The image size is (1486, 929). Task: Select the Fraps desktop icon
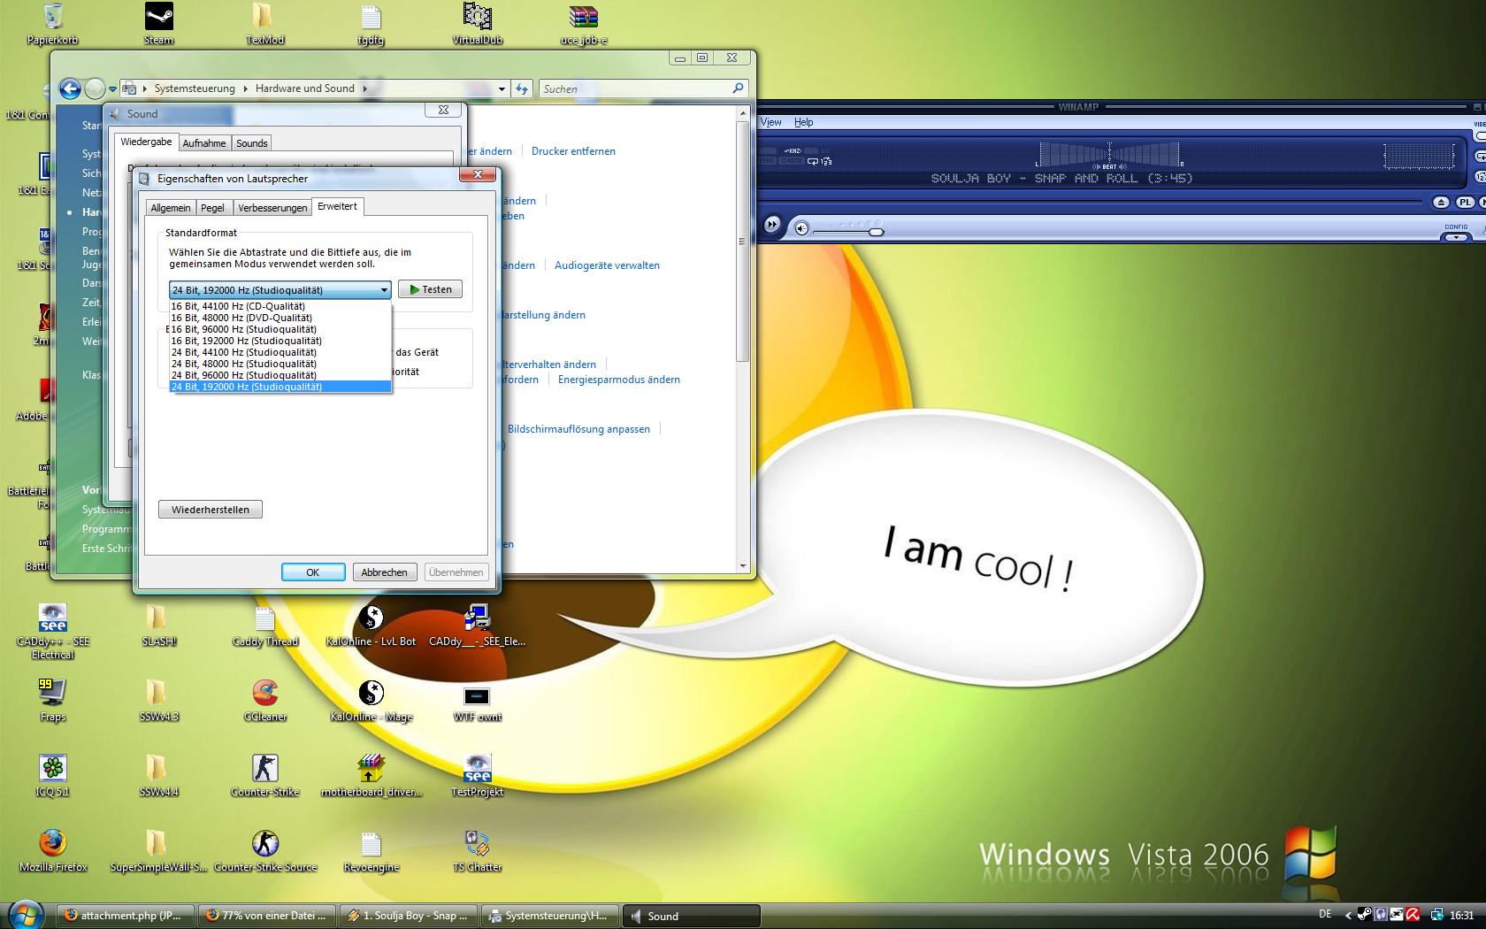(x=52, y=700)
